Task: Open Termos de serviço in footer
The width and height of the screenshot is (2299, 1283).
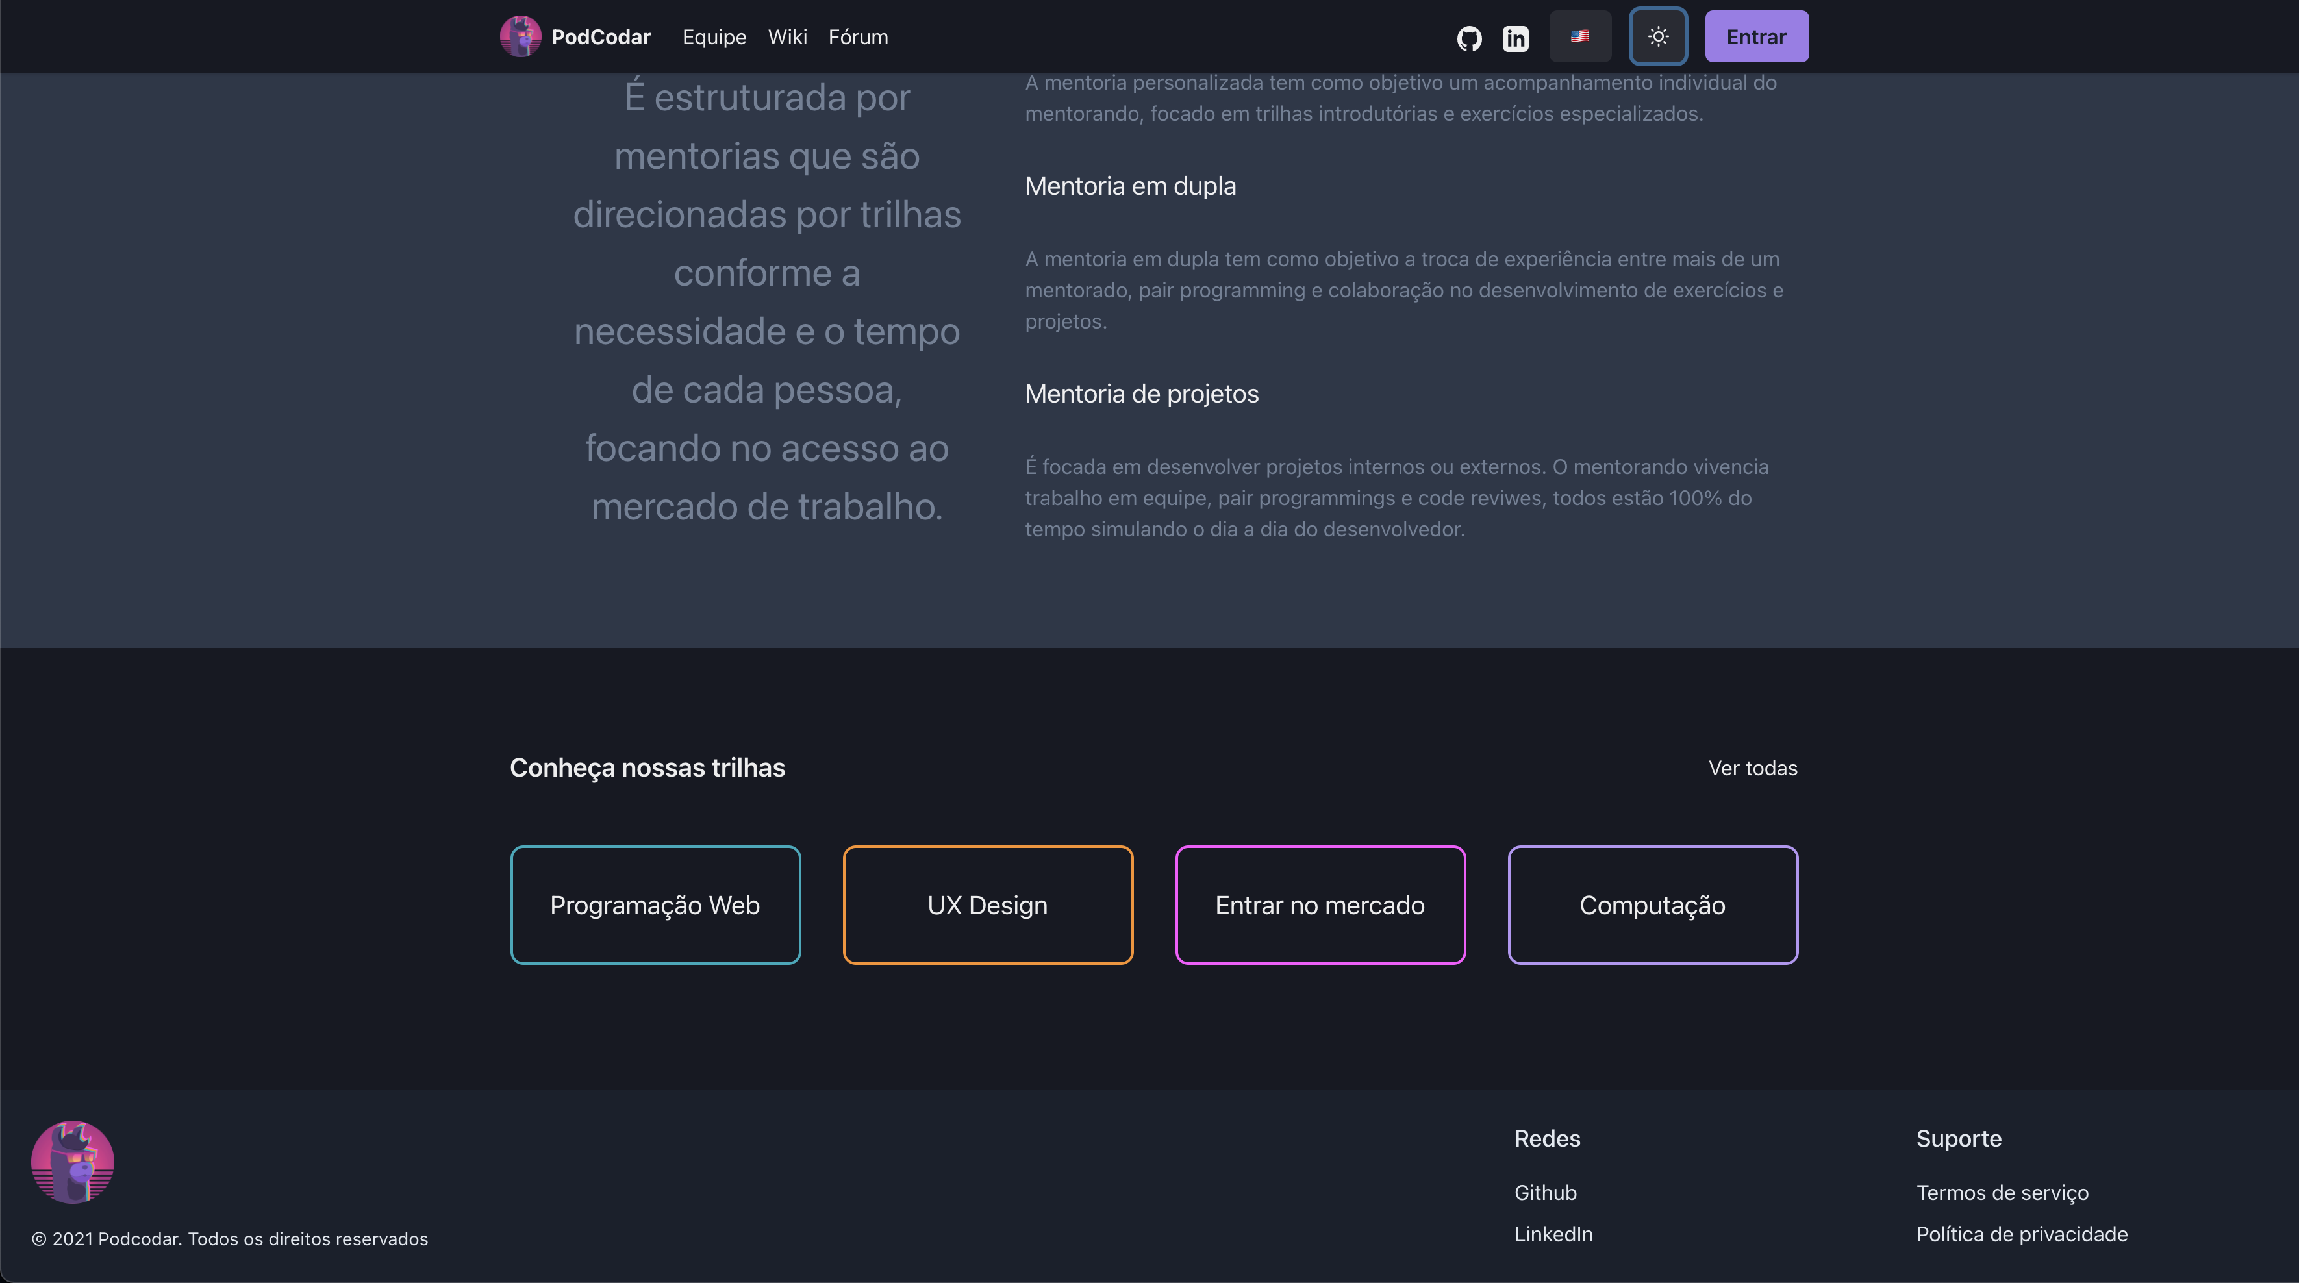Action: (2002, 1193)
